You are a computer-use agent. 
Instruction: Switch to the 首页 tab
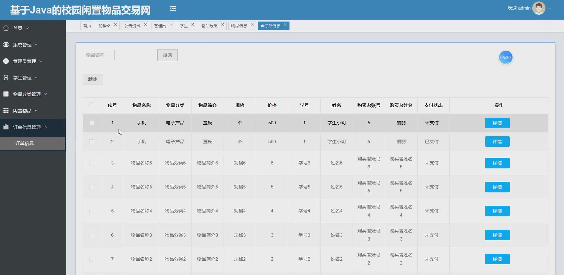tap(87, 26)
